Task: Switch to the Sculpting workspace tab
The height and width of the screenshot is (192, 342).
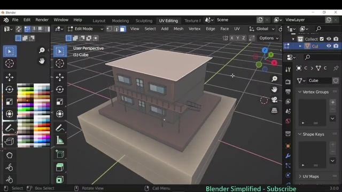Action: pyautogui.click(x=144, y=21)
